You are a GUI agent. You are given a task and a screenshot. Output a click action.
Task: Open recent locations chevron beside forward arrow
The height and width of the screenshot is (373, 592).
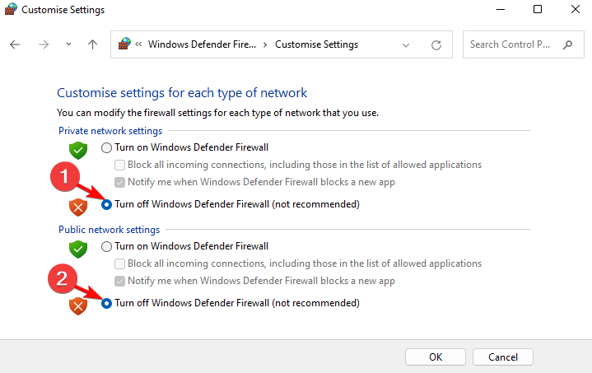[68, 44]
